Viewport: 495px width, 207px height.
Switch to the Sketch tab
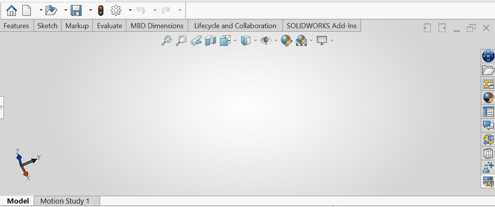[x=48, y=26]
